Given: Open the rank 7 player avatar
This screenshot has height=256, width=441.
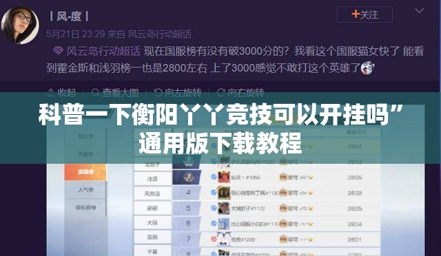Looking at the screenshot, I should coord(224,239).
